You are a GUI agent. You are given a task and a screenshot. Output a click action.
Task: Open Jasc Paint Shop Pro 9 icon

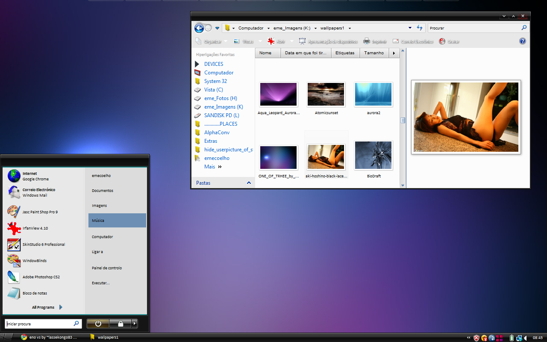pyautogui.click(x=14, y=212)
